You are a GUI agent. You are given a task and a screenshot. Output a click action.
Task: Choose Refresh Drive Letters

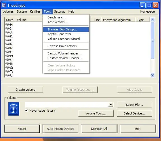(x=66, y=46)
